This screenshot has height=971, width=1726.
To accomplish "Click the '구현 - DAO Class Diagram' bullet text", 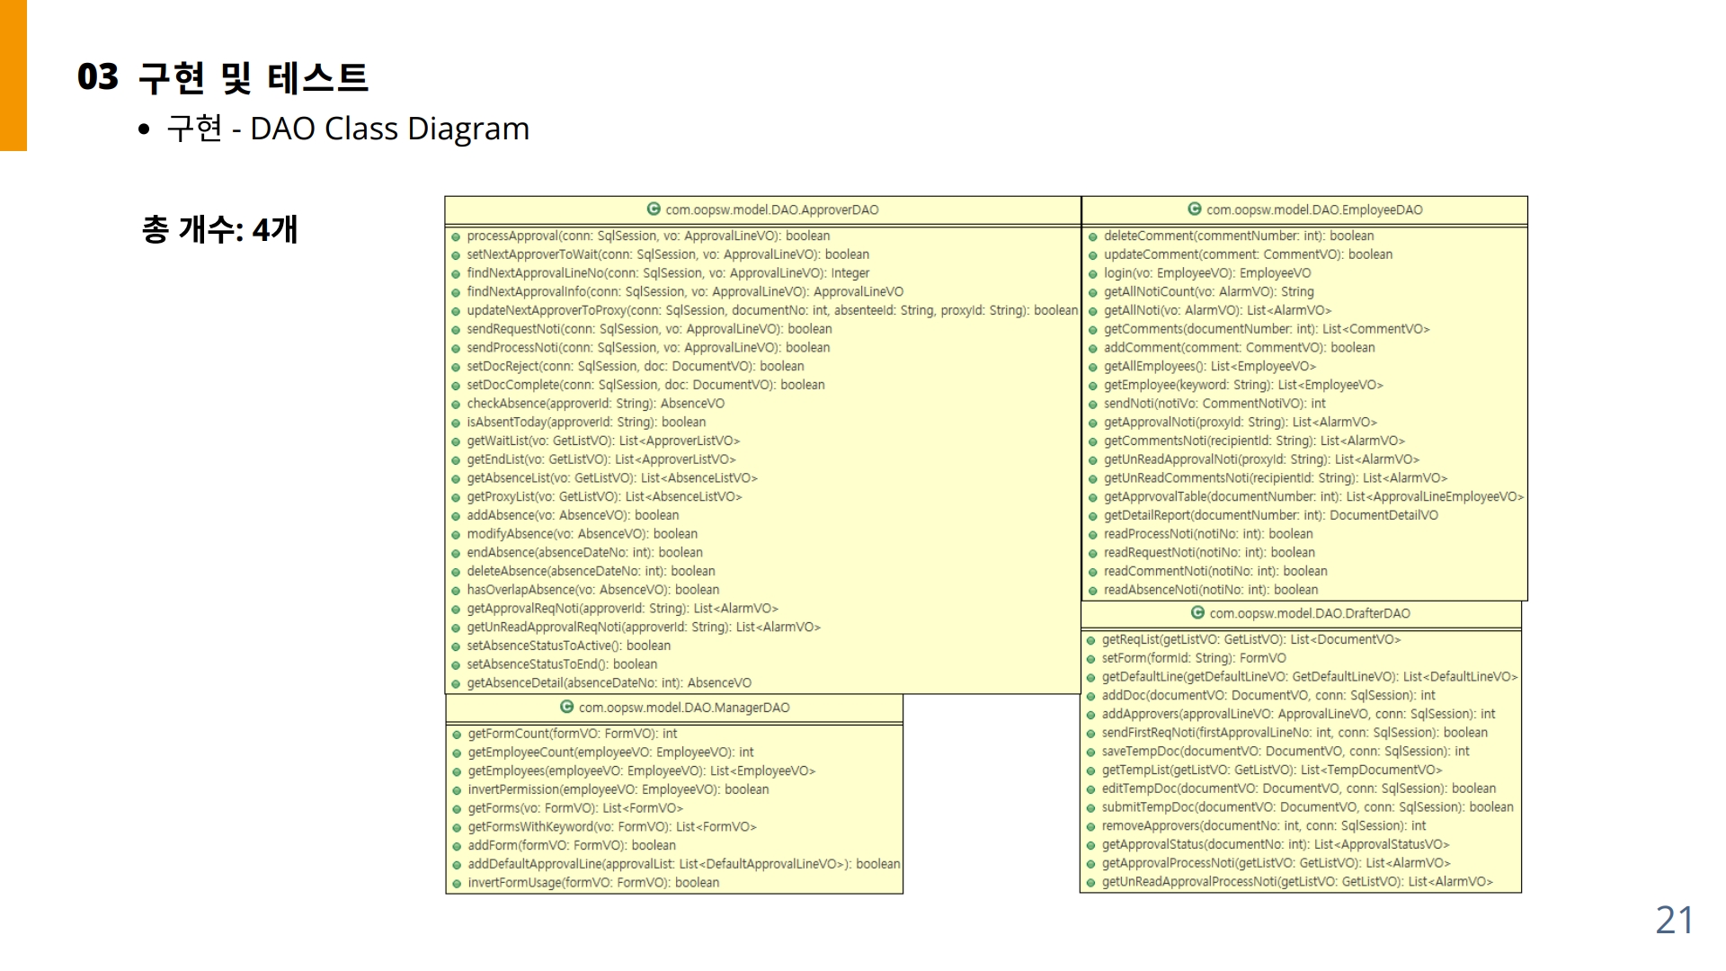I will point(348,129).
